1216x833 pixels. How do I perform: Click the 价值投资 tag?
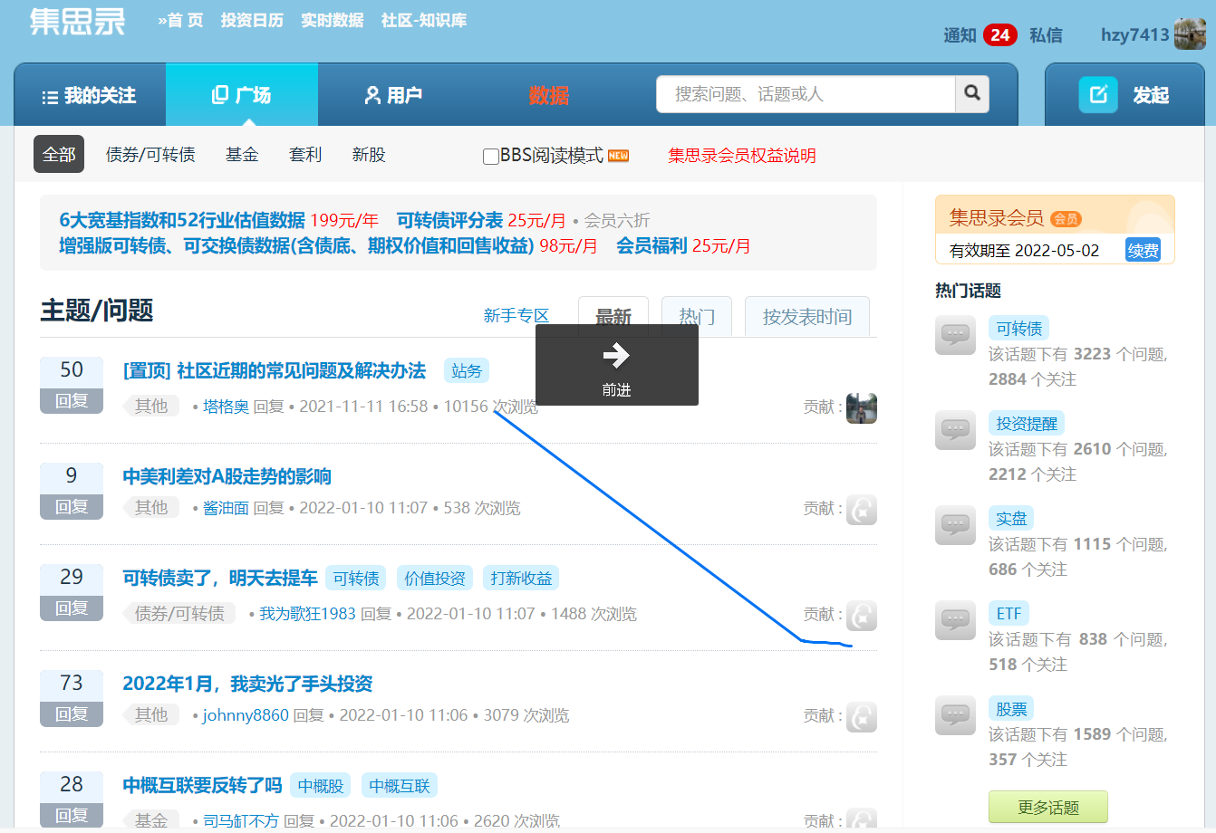(435, 578)
